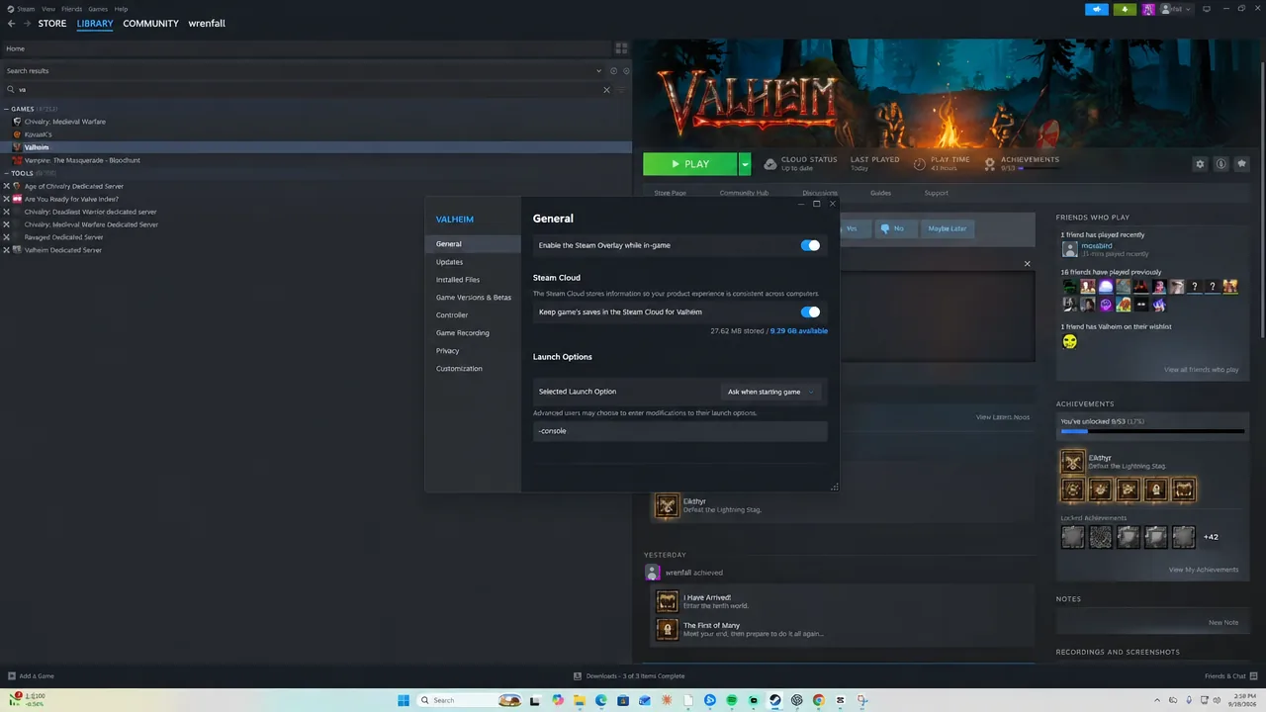1266x712 pixels.
Task: Open the account name dropdown at top right
Action: pos(1176,9)
